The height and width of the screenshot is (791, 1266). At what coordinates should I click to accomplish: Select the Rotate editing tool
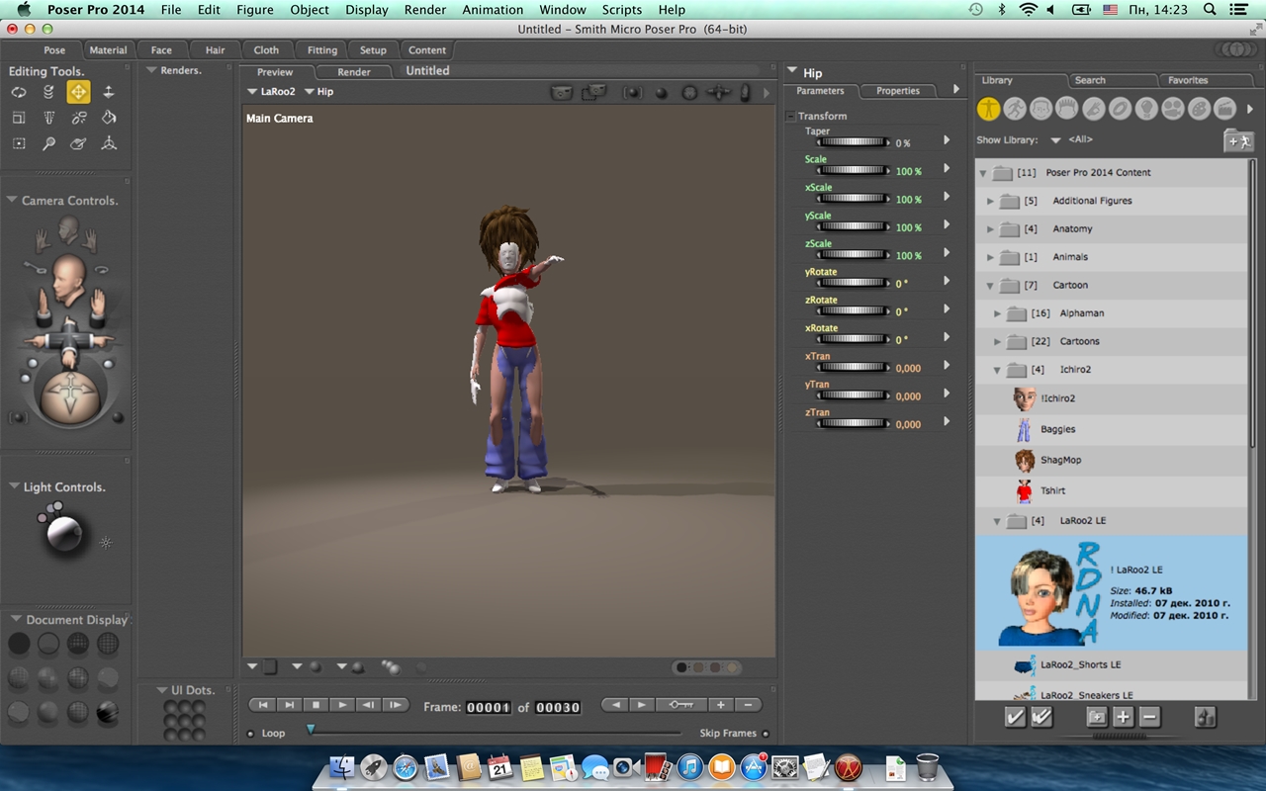[x=19, y=92]
